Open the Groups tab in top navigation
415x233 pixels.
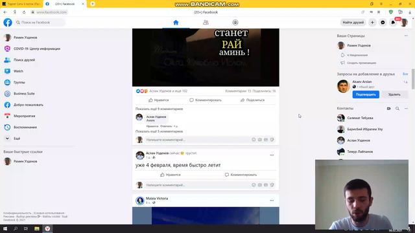235,23
